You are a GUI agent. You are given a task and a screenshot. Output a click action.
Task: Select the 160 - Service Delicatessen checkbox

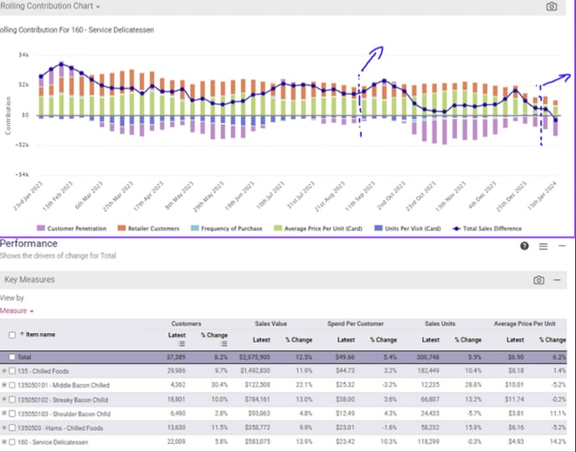point(13,441)
